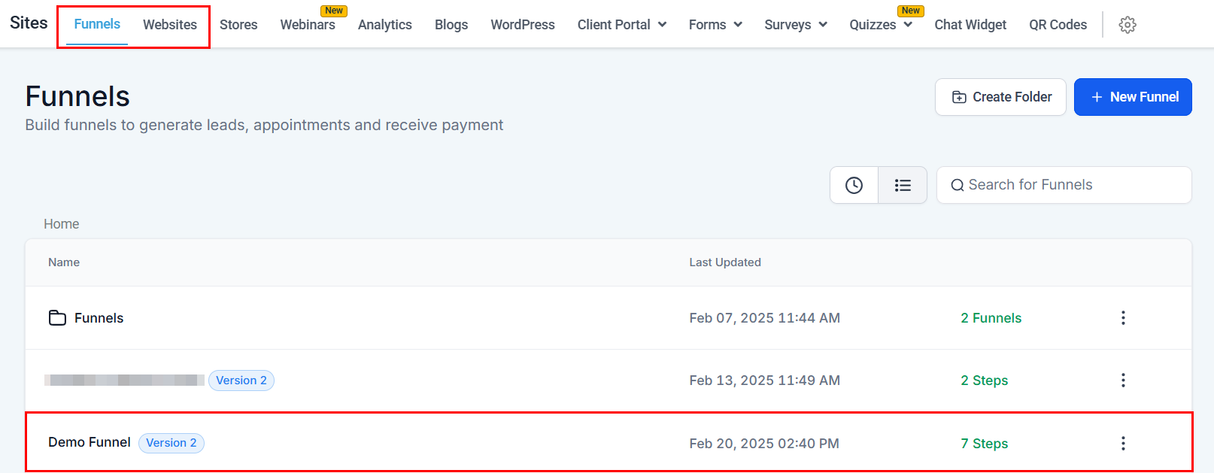Switch to the Websites tab
This screenshot has height=473, width=1214.
click(170, 25)
